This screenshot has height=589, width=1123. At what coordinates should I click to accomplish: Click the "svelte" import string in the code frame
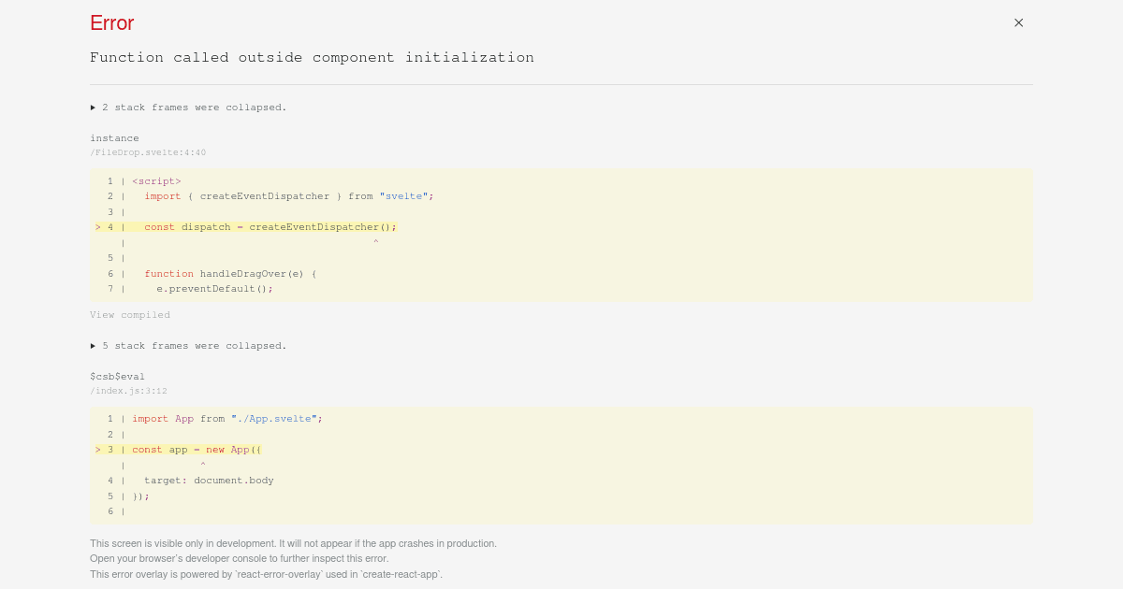(x=403, y=196)
